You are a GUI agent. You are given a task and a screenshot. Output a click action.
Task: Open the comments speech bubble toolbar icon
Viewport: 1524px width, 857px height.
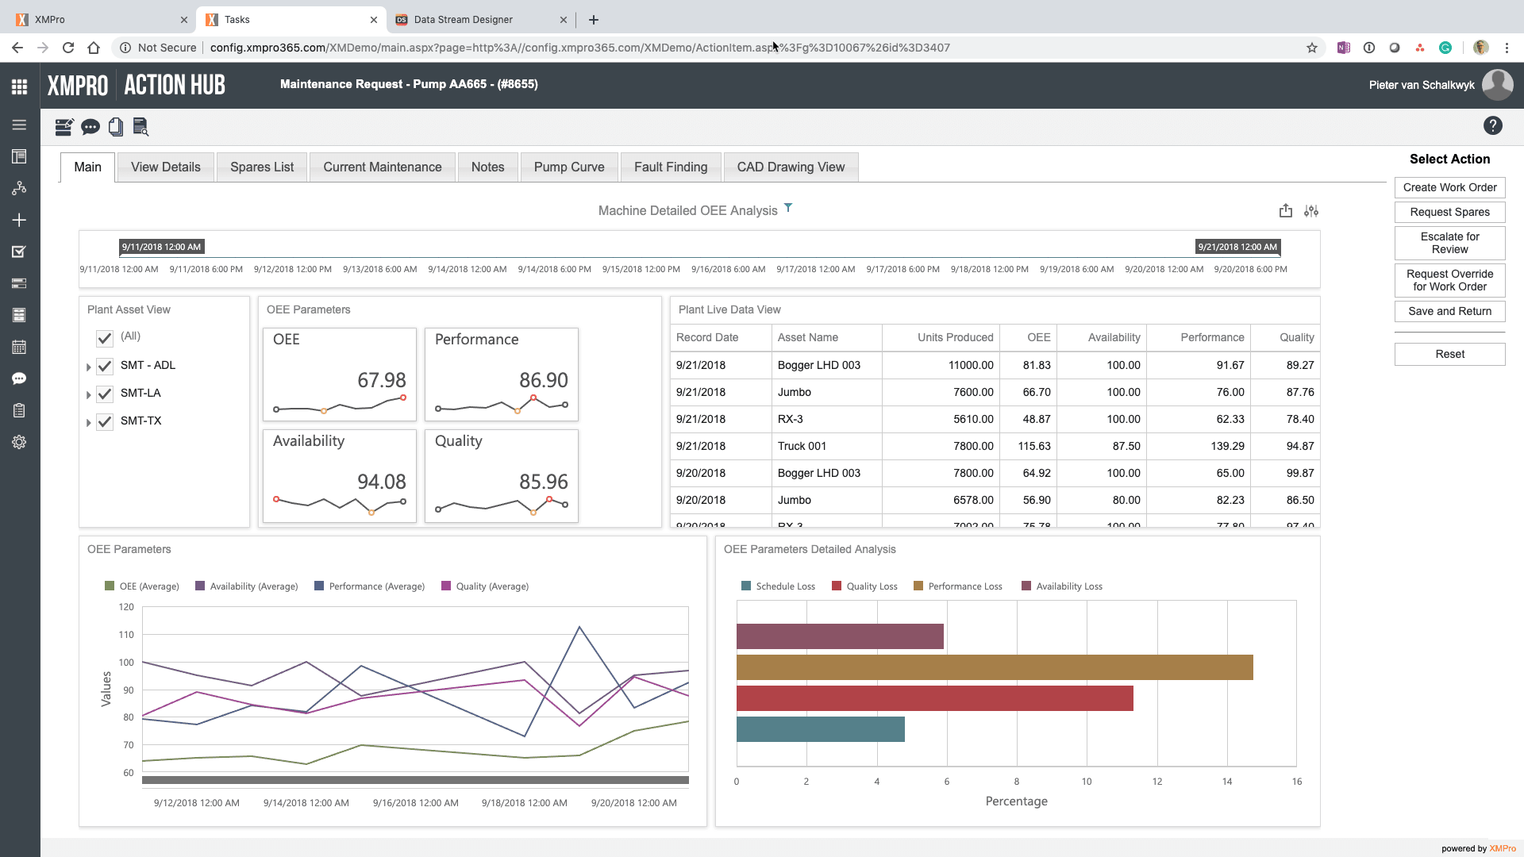point(90,127)
